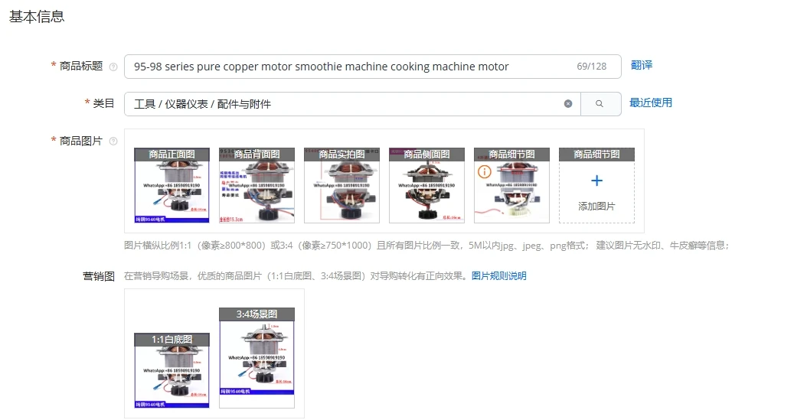Click the 类目 label
The image size is (807, 420).
[x=103, y=103]
